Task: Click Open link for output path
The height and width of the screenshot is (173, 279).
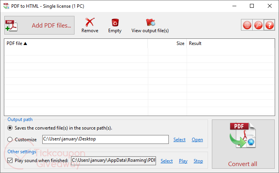Action: pyautogui.click(x=197, y=140)
